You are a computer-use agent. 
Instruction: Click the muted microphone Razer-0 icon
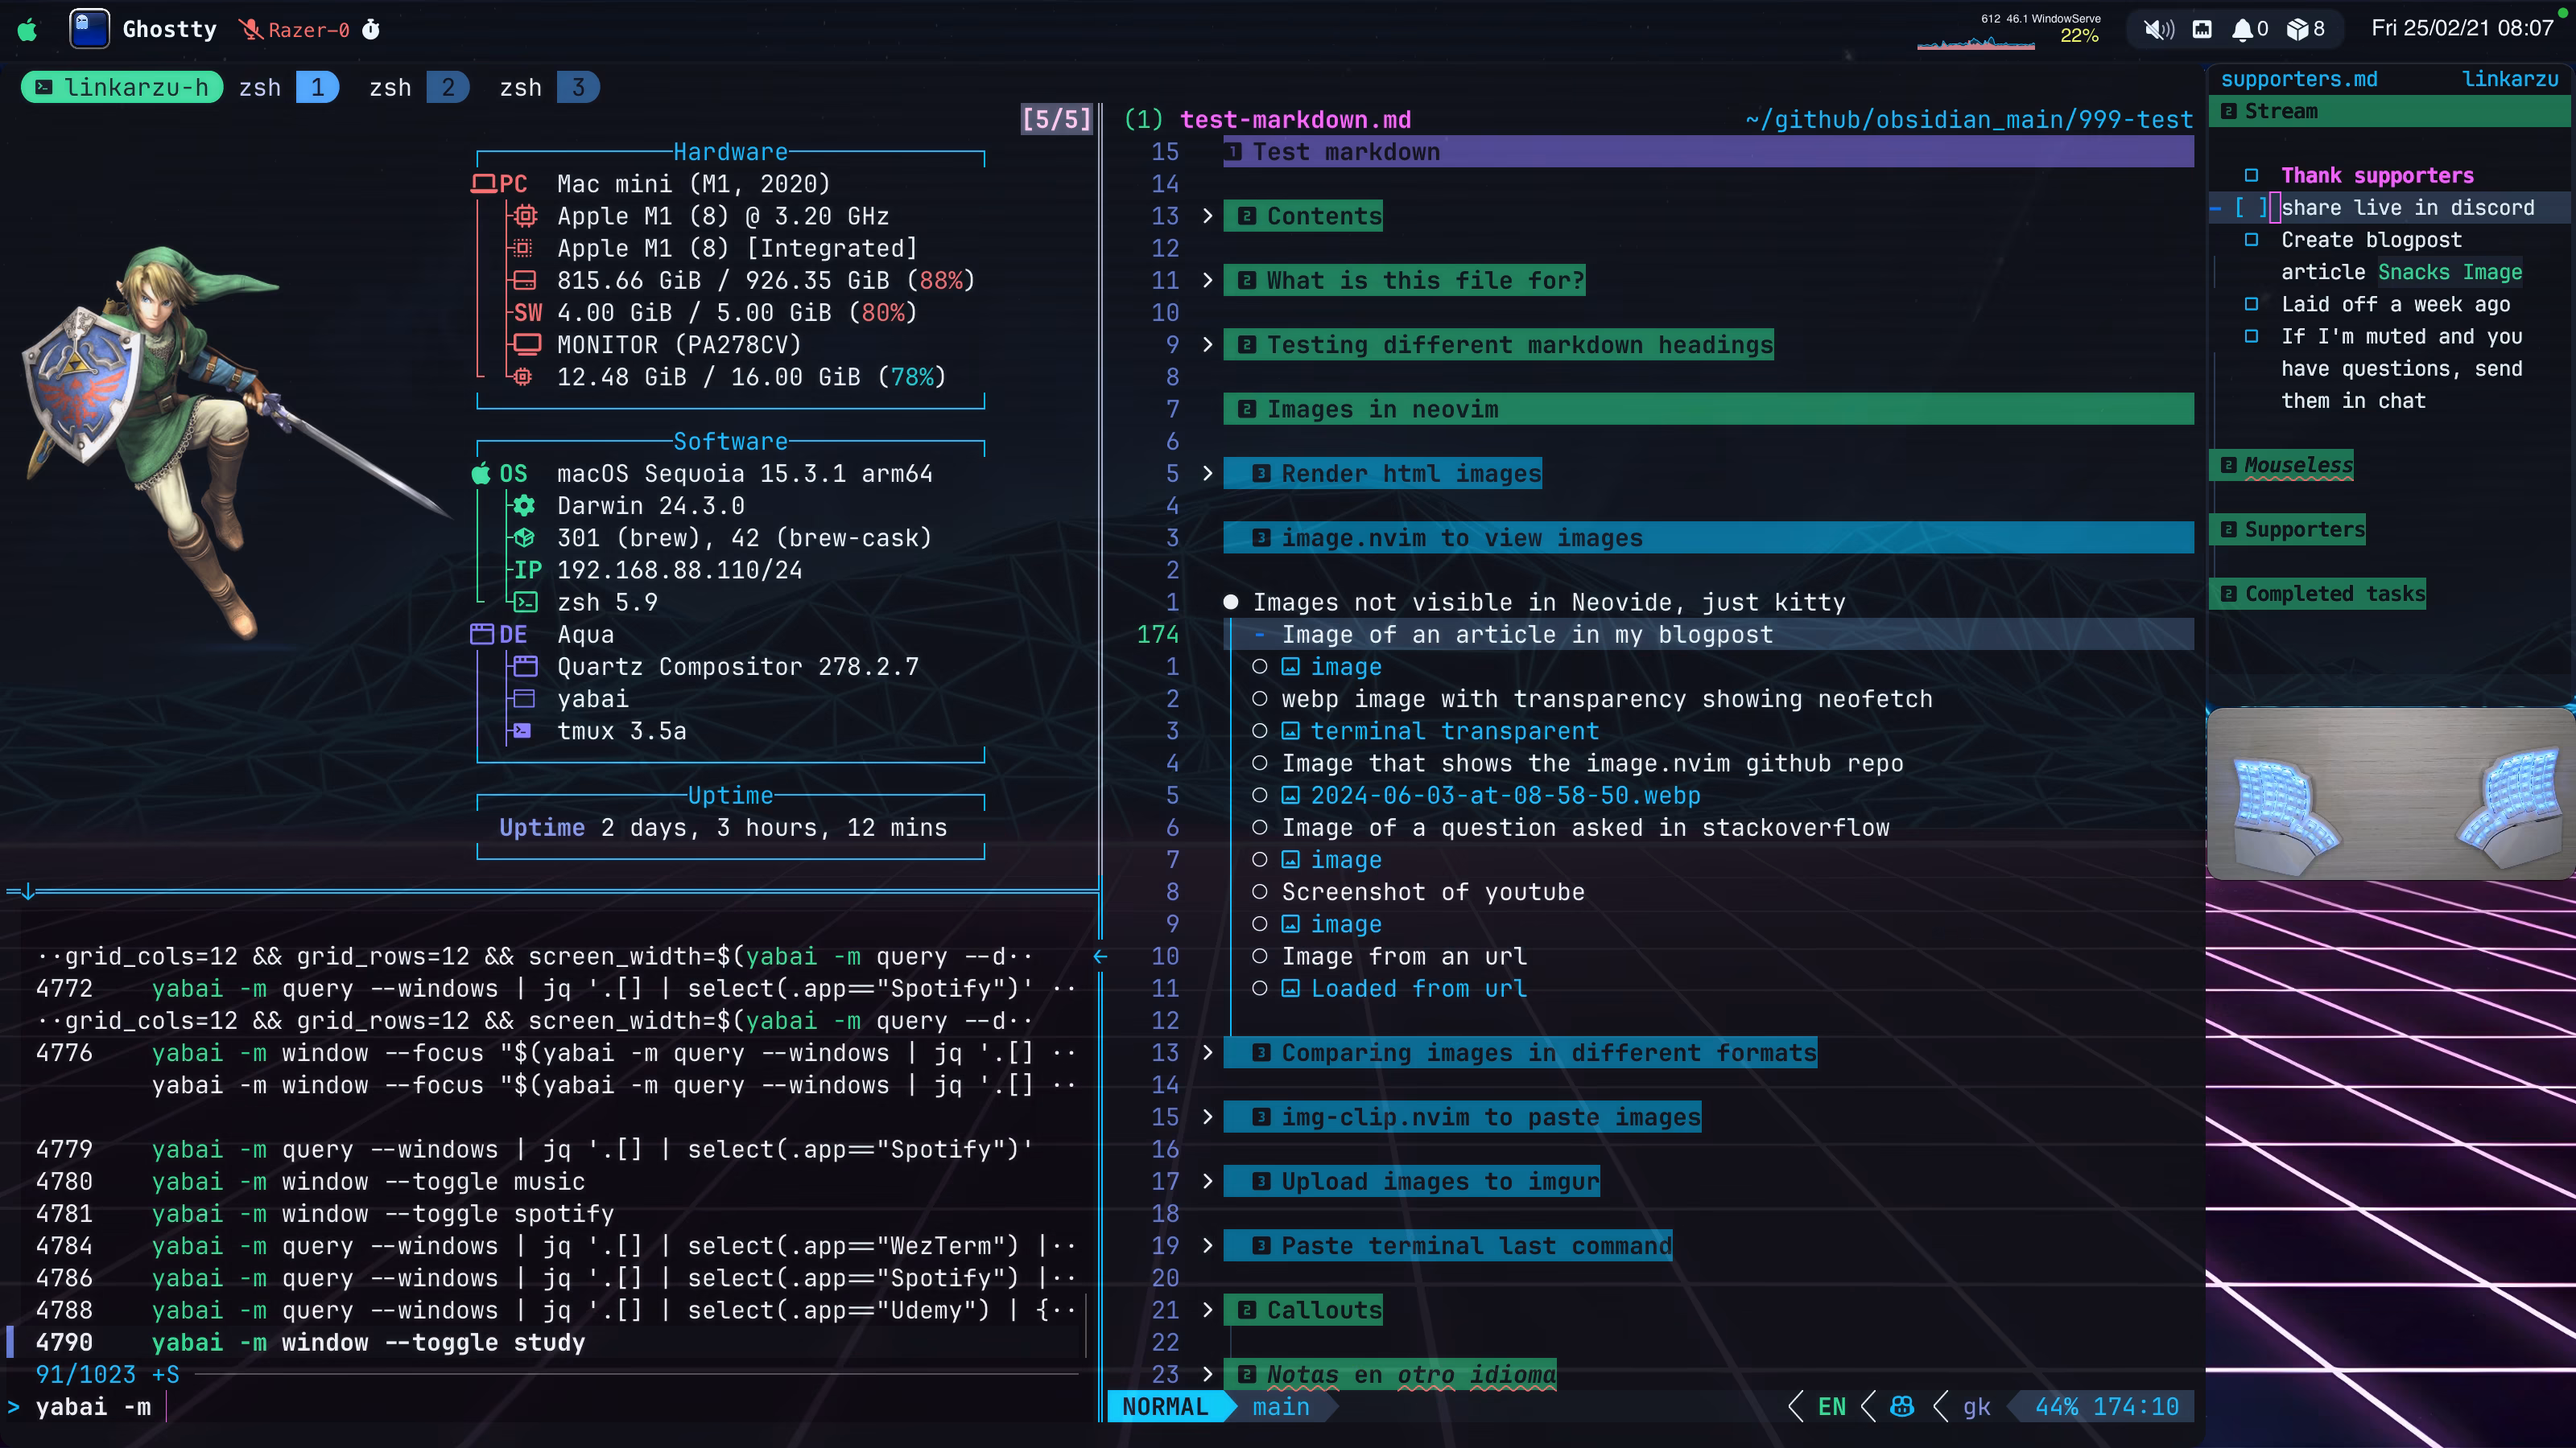pyautogui.click(x=251, y=30)
